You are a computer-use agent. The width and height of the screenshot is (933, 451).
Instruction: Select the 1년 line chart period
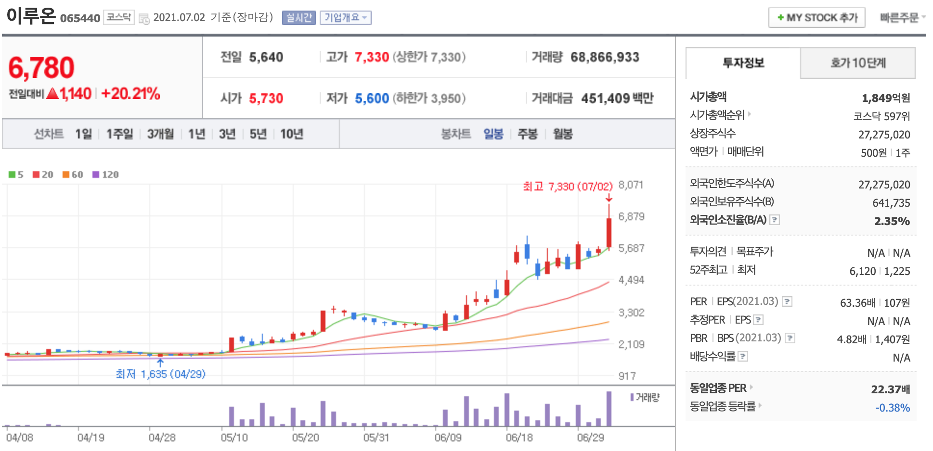(196, 134)
